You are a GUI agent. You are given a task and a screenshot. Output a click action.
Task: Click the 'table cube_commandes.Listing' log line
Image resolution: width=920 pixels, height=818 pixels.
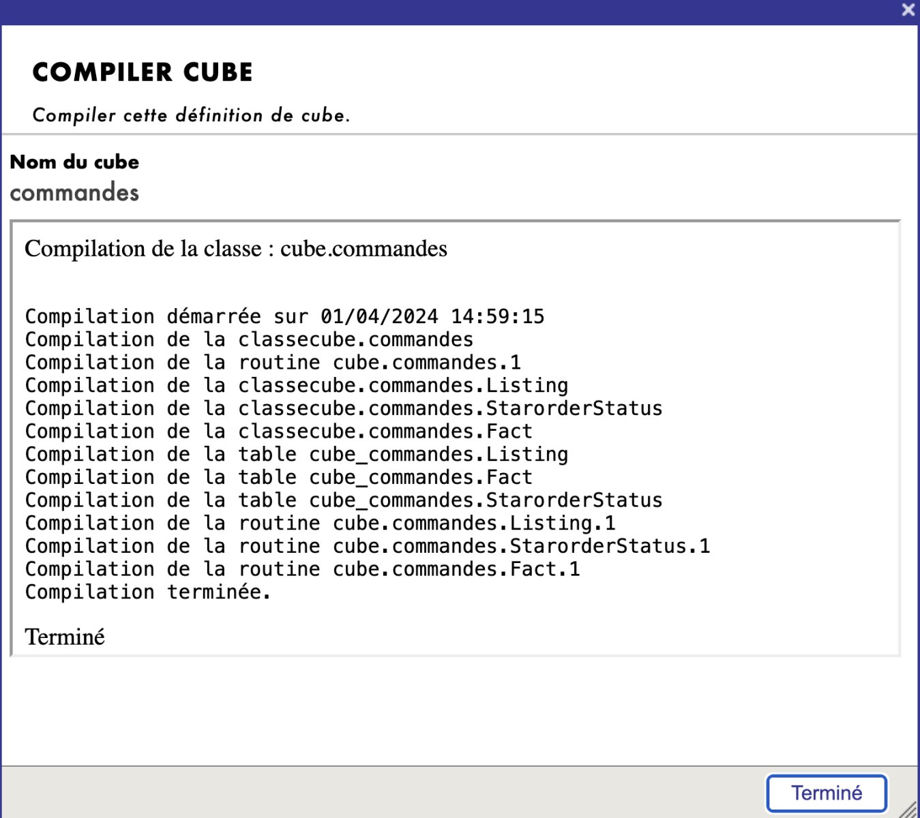coord(296,454)
